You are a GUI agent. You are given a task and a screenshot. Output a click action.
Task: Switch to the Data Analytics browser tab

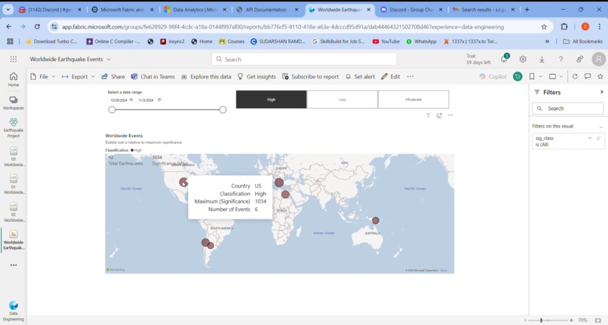195,10
